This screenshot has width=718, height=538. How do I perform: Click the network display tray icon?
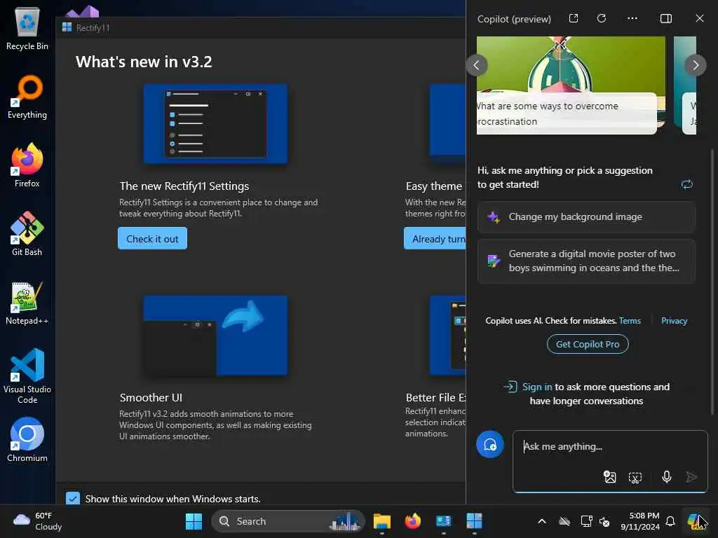(586, 521)
